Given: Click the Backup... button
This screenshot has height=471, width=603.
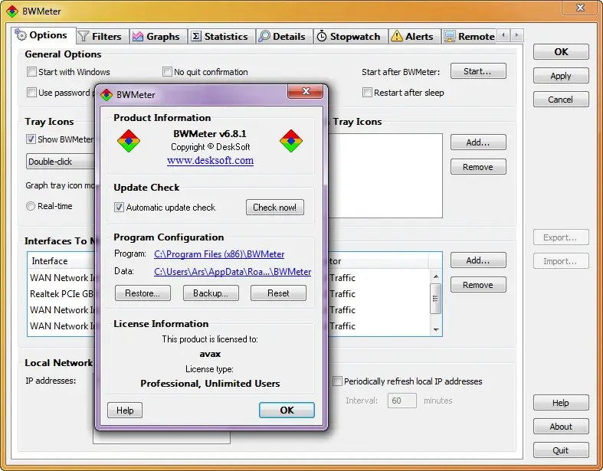Looking at the screenshot, I should [x=211, y=293].
